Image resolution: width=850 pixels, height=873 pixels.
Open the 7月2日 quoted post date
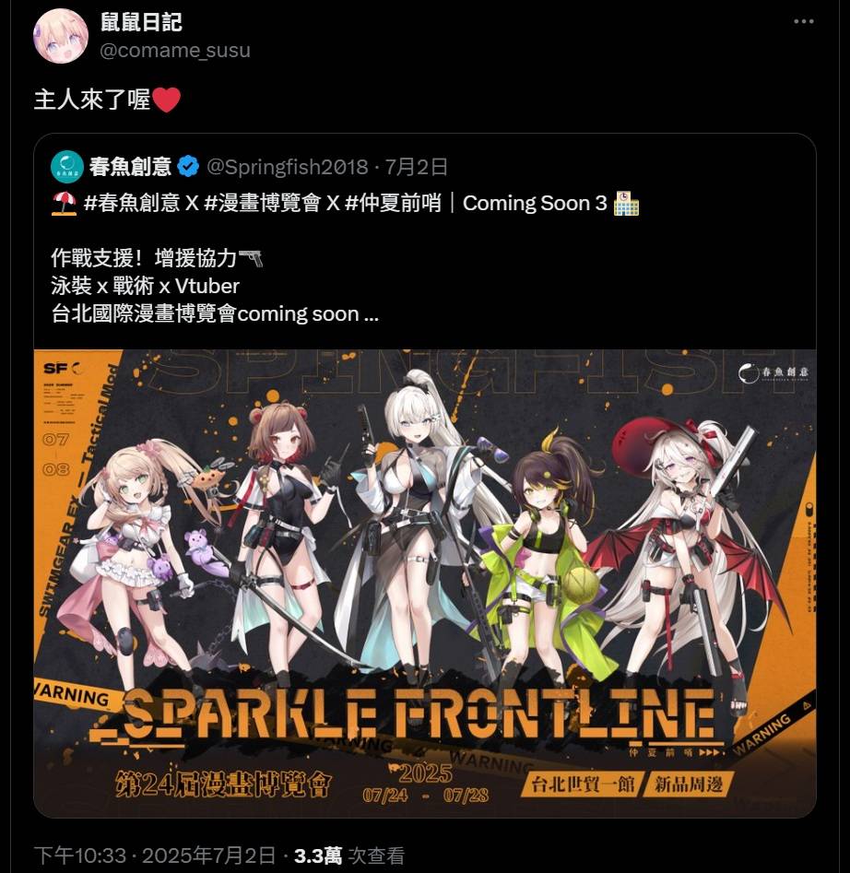pos(417,167)
